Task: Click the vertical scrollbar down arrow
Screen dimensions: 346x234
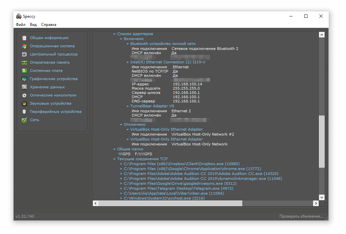Action: [x=322, y=197]
